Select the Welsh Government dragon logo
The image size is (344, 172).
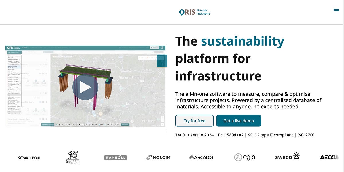[x=73, y=157]
